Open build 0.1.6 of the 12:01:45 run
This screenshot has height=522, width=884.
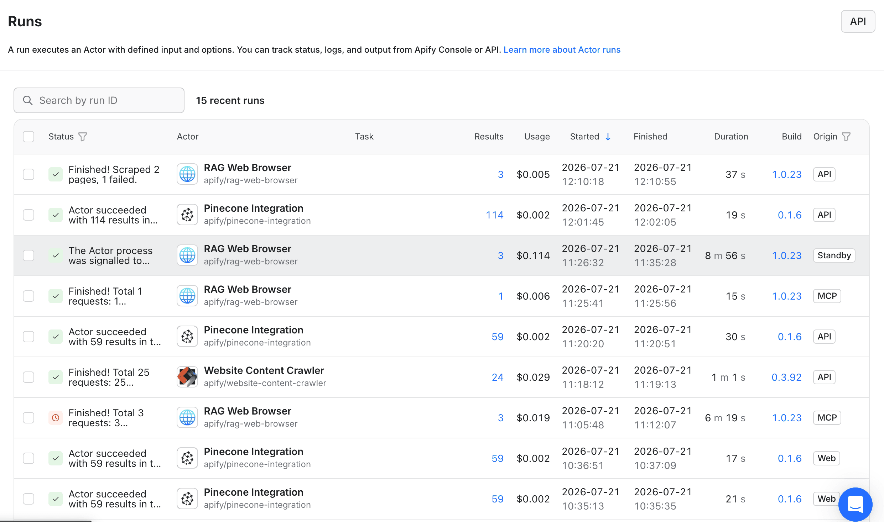(790, 215)
